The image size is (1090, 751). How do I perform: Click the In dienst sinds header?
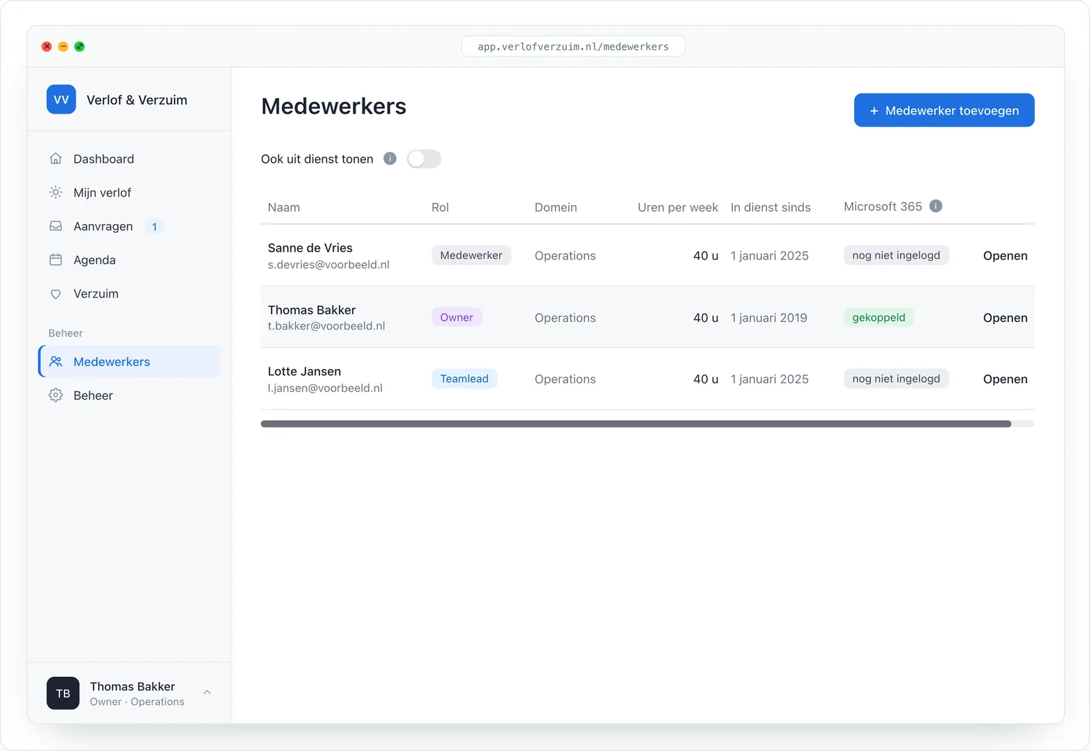pos(770,208)
